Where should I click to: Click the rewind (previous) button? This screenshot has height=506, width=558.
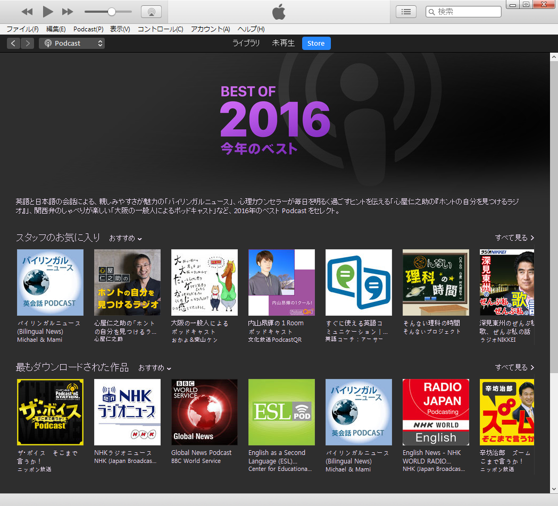pyautogui.click(x=27, y=12)
